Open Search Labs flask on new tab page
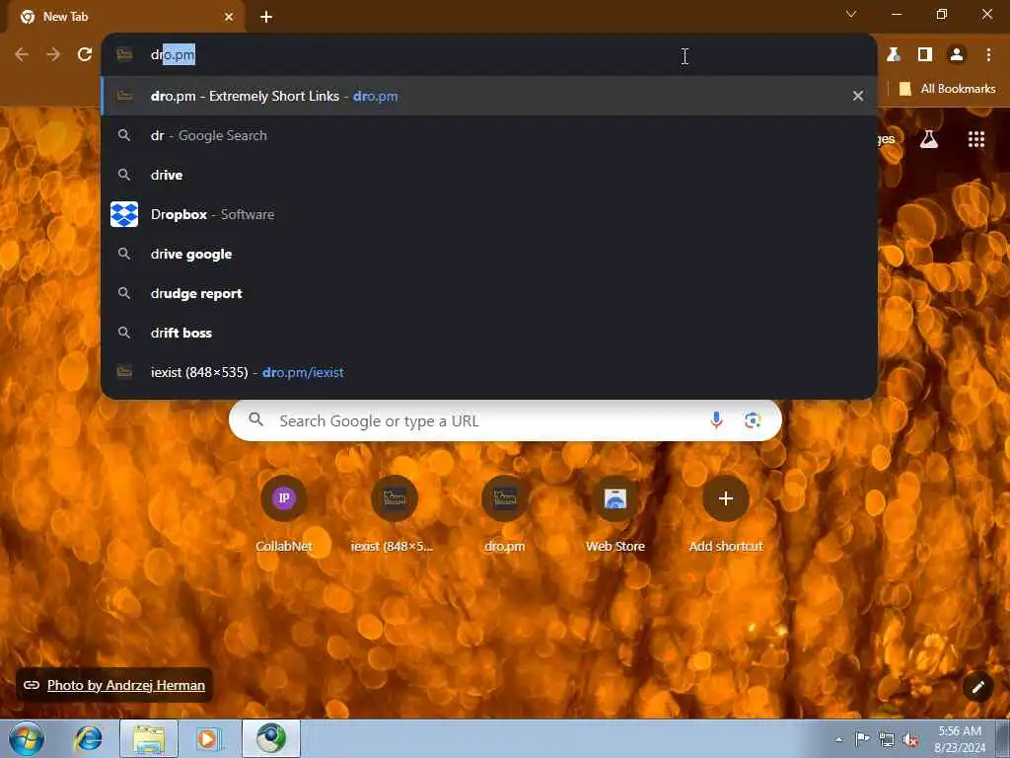The height and width of the screenshot is (758, 1010). tap(929, 139)
